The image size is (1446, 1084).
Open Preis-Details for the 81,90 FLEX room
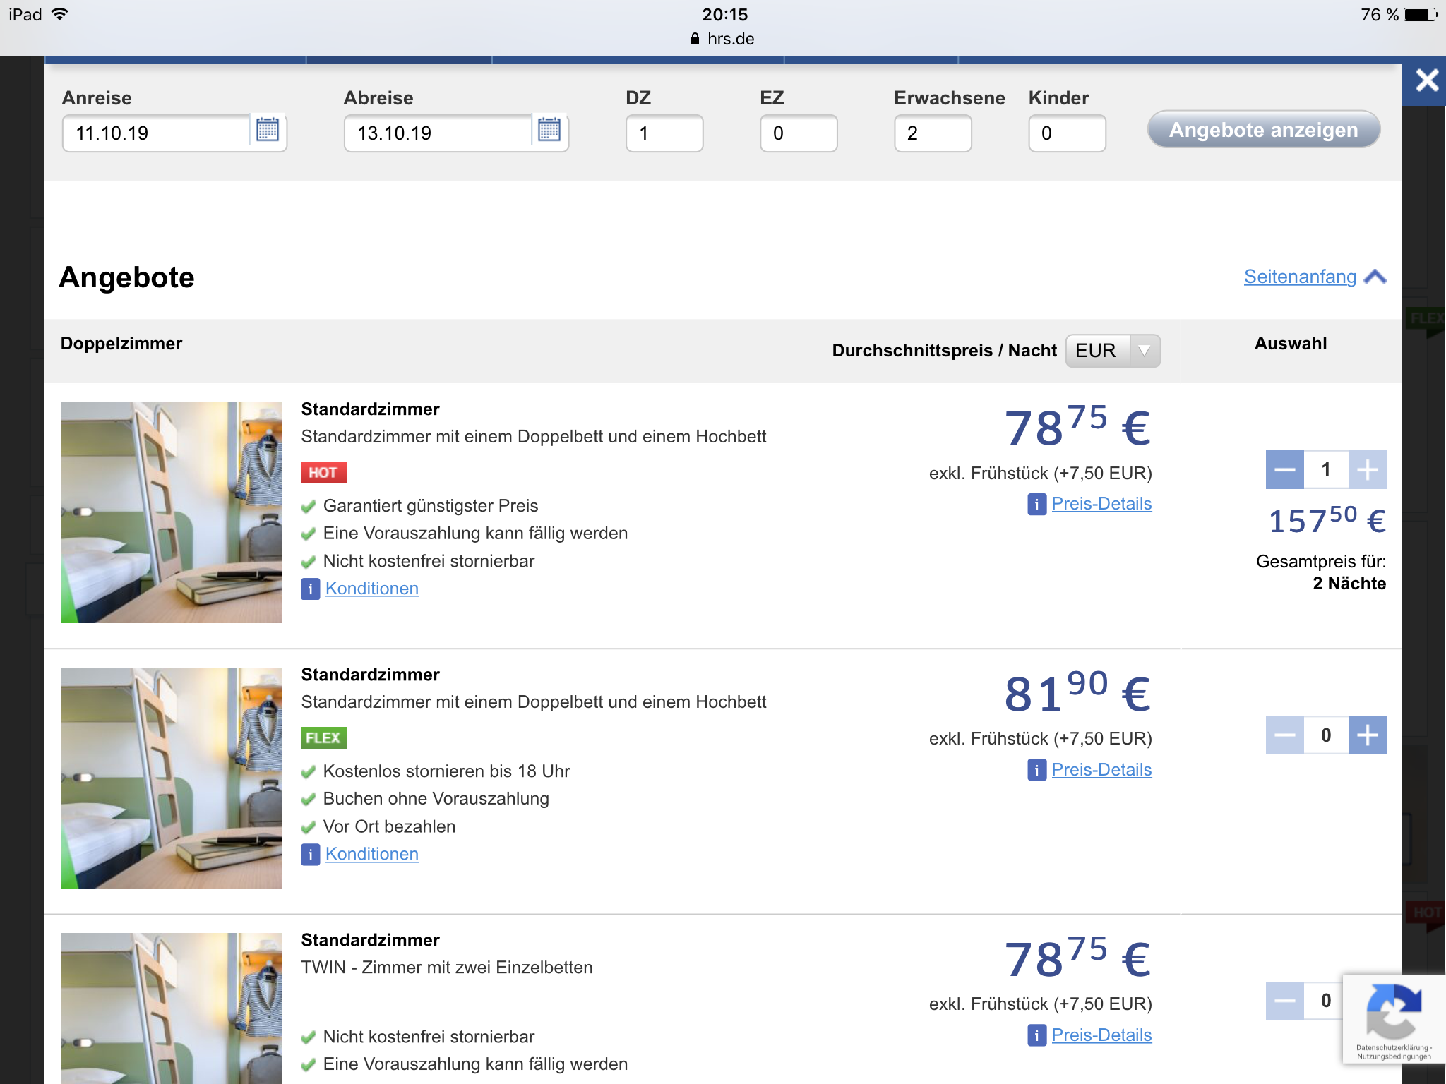click(1101, 770)
